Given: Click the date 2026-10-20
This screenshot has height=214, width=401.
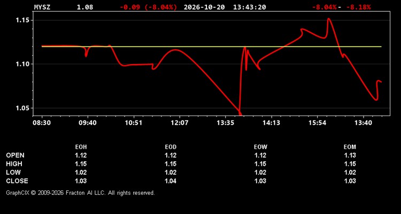Looking at the screenshot, I should (204, 7).
